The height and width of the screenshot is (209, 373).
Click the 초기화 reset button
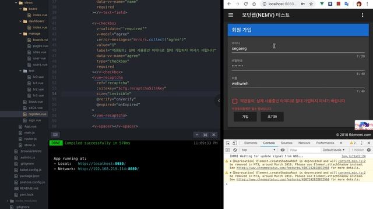[x=272, y=117]
